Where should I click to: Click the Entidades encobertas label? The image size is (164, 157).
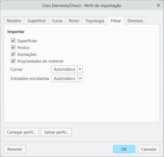(30, 78)
